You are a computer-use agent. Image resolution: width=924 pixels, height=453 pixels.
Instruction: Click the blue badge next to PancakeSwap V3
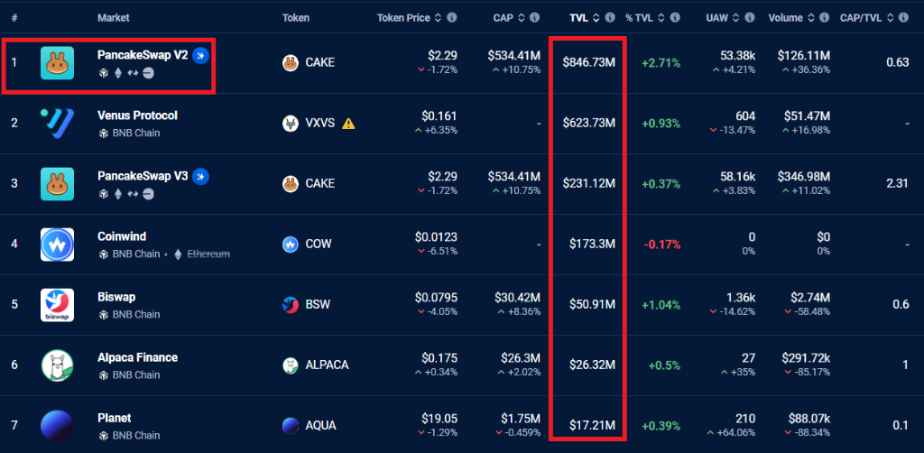[x=201, y=176]
